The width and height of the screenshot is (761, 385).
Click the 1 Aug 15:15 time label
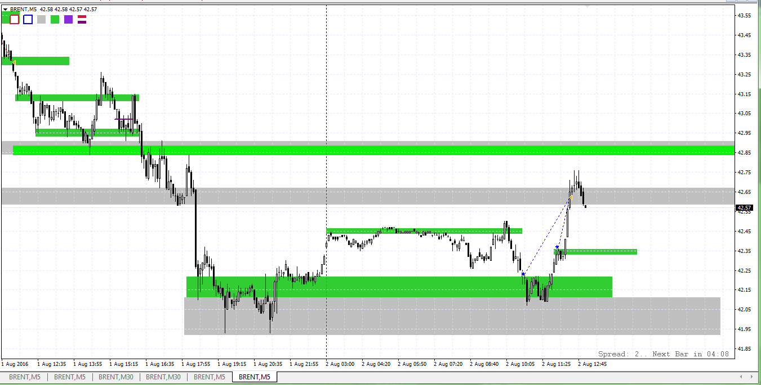(123, 364)
